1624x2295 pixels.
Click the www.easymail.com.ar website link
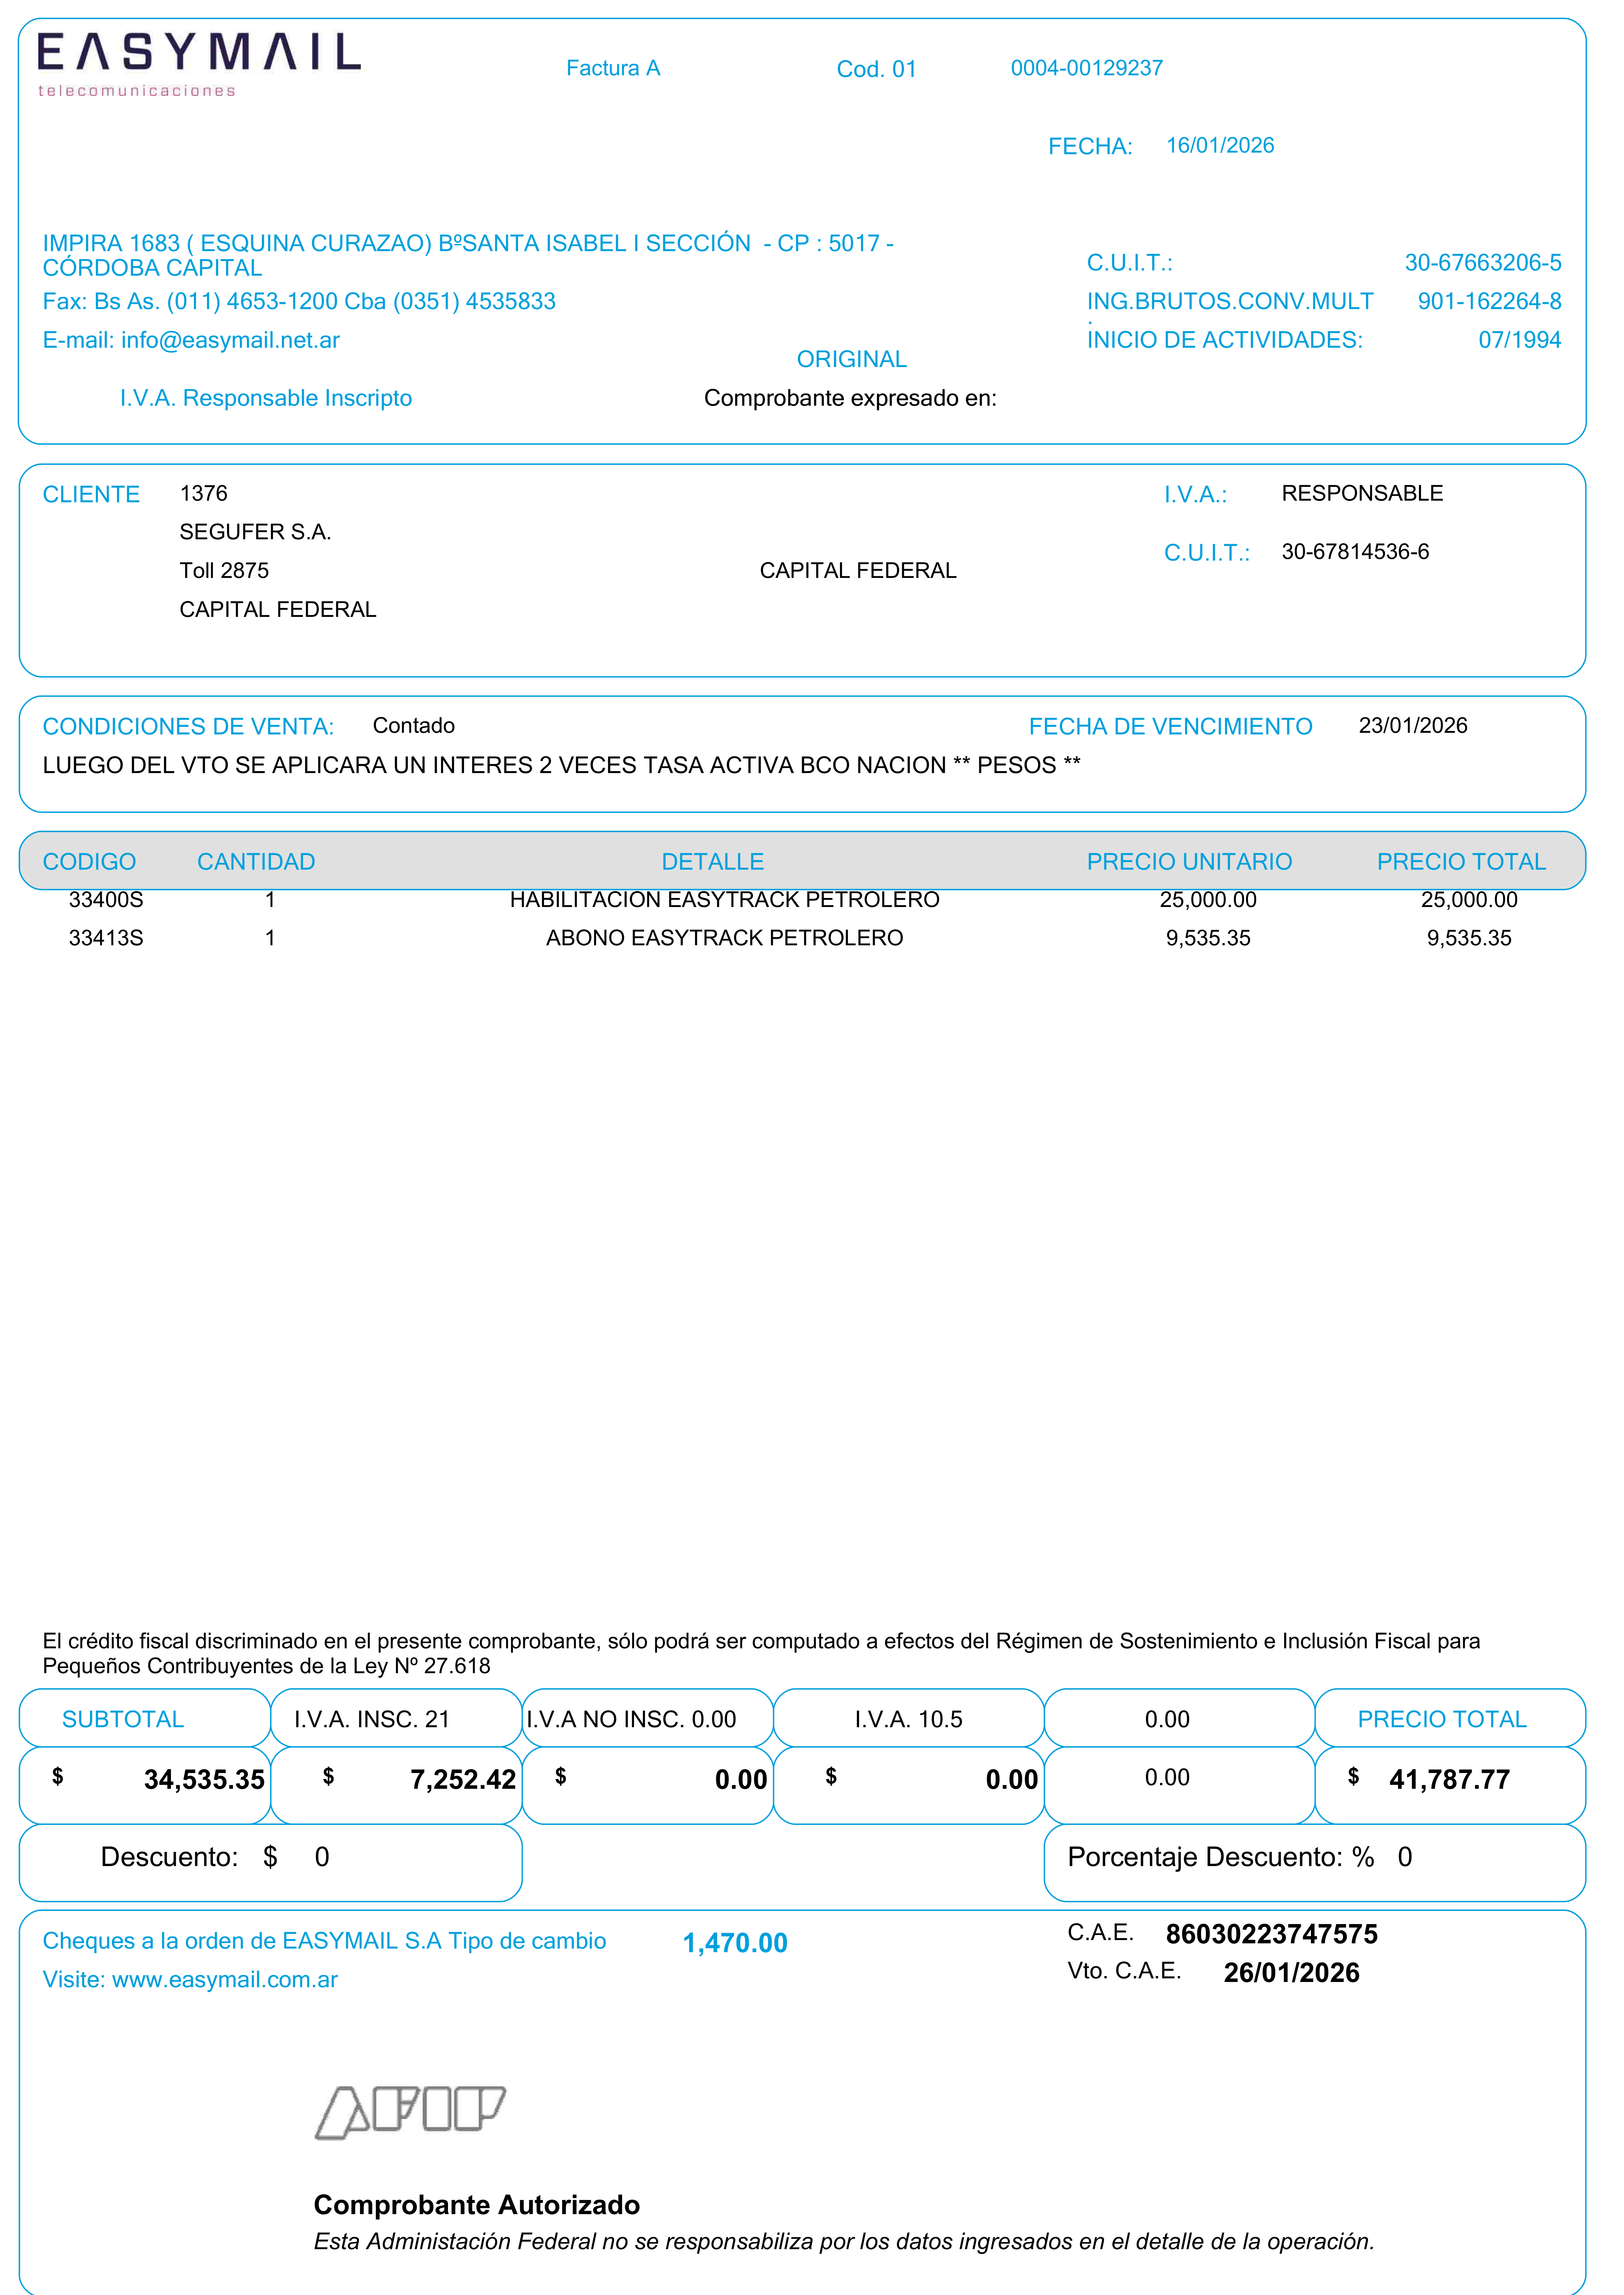point(224,1979)
